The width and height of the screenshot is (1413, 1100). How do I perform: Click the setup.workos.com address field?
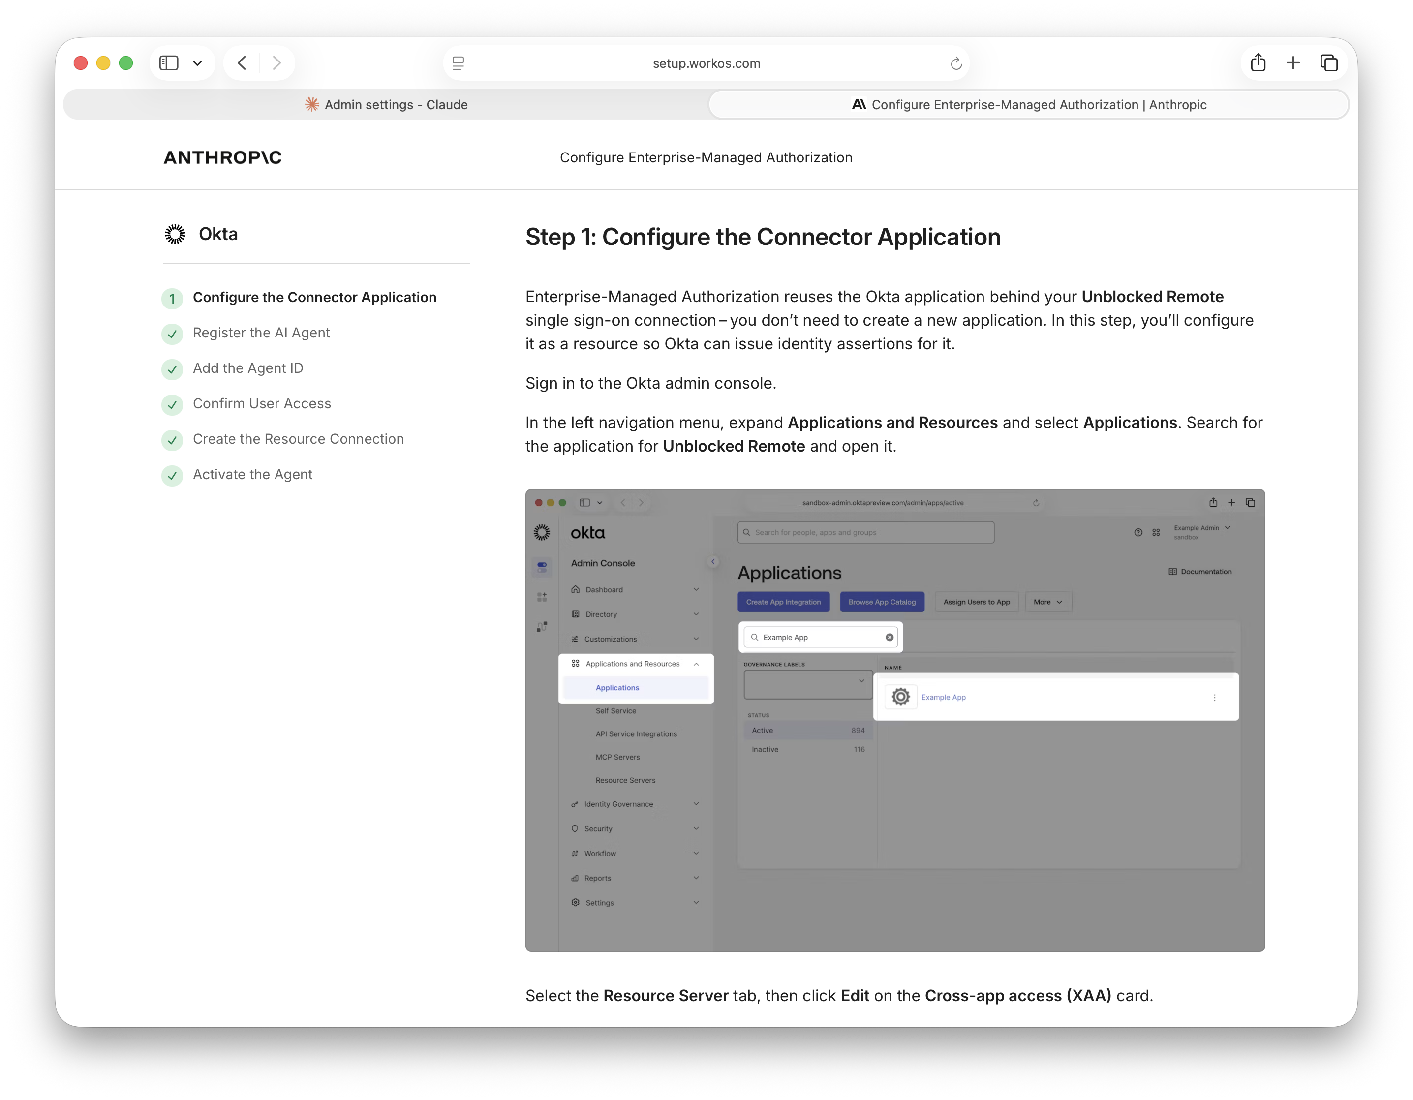tap(706, 63)
